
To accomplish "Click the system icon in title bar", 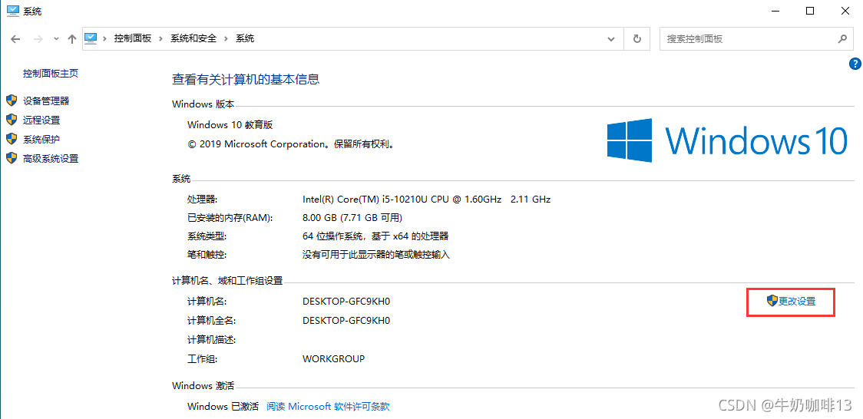I will 12,11.
